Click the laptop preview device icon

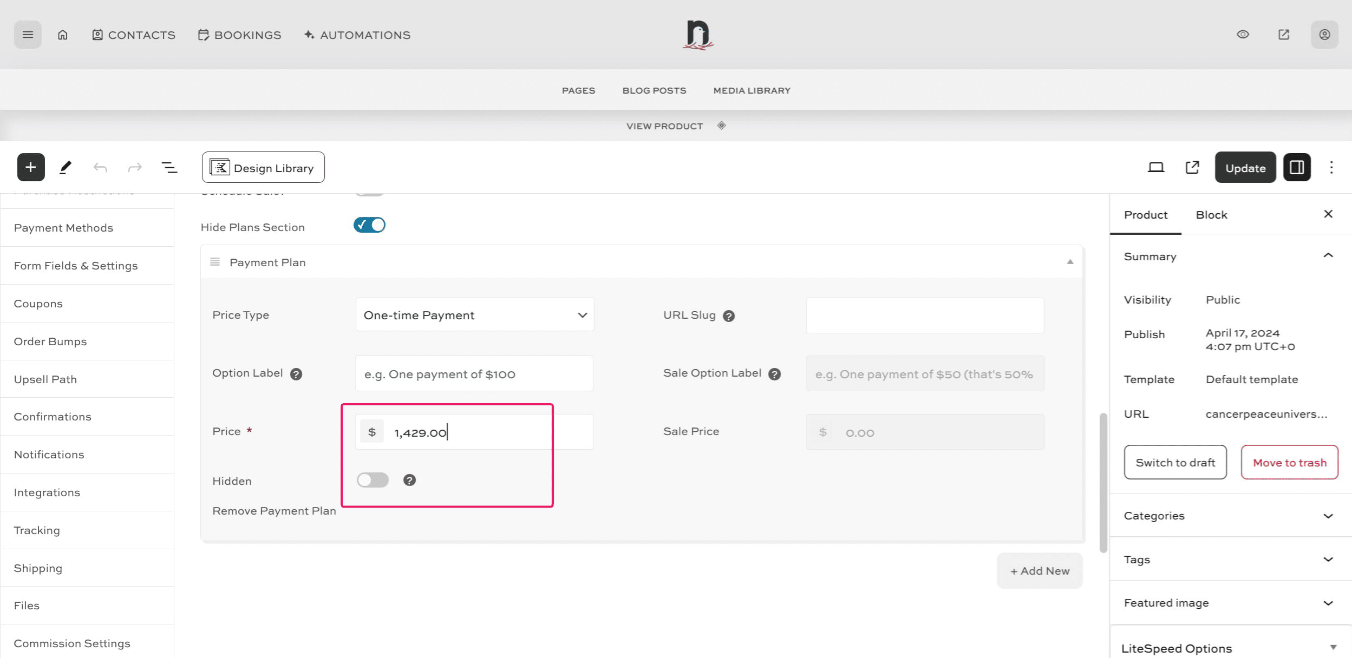tap(1155, 168)
